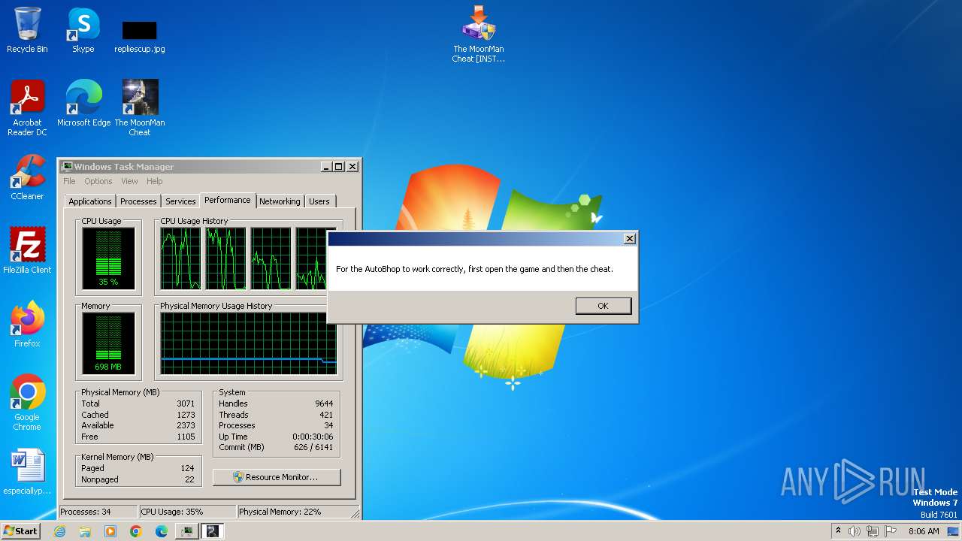Click the AutoBhop dialog message text
The image size is (962, 541).
pyautogui.click(x=474, y=269)
